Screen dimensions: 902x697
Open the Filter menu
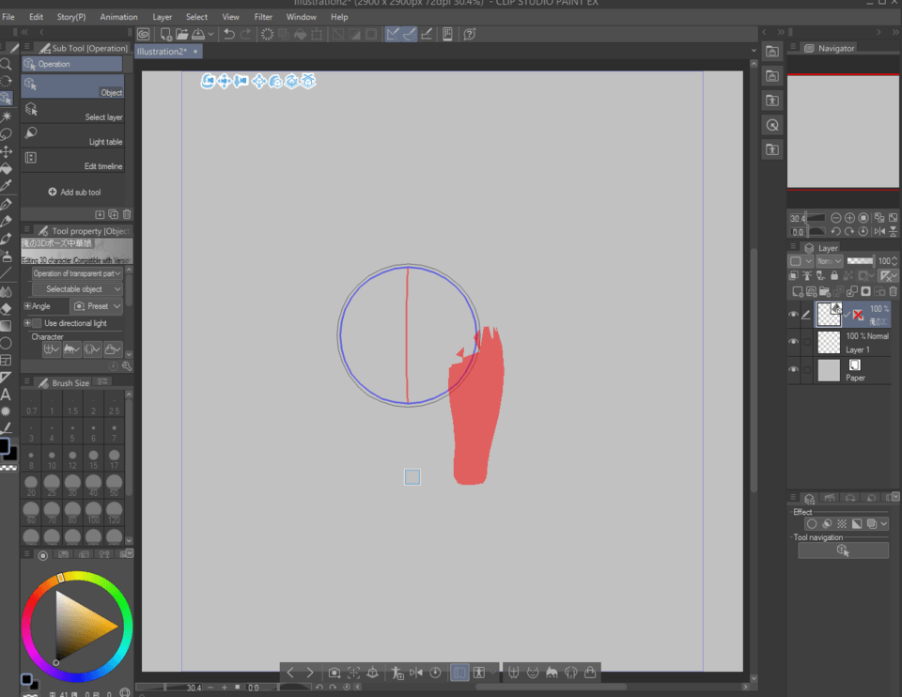263,17
